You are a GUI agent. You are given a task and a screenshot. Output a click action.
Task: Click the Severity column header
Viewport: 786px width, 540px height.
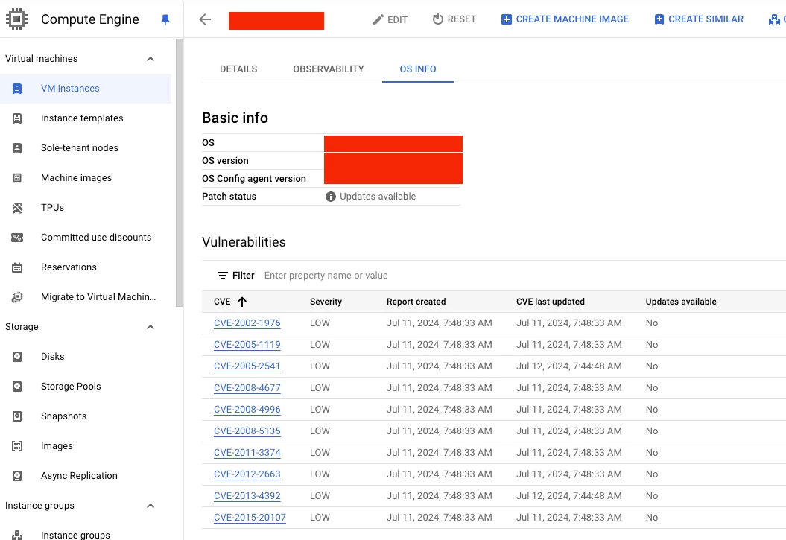(x=326, y=302)
